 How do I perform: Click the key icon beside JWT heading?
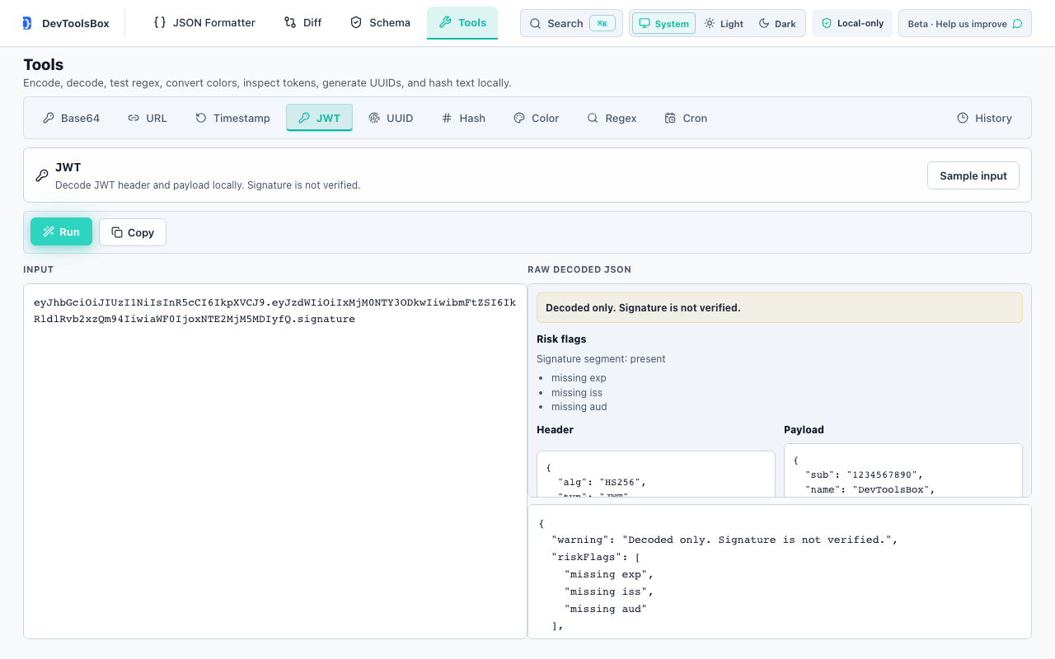tap(42, 175)
